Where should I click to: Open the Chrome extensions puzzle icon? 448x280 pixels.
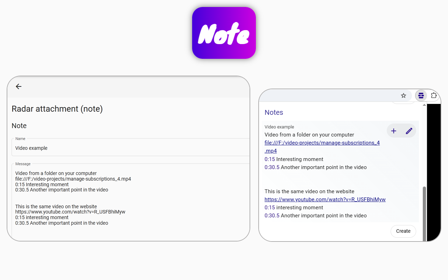434,95
